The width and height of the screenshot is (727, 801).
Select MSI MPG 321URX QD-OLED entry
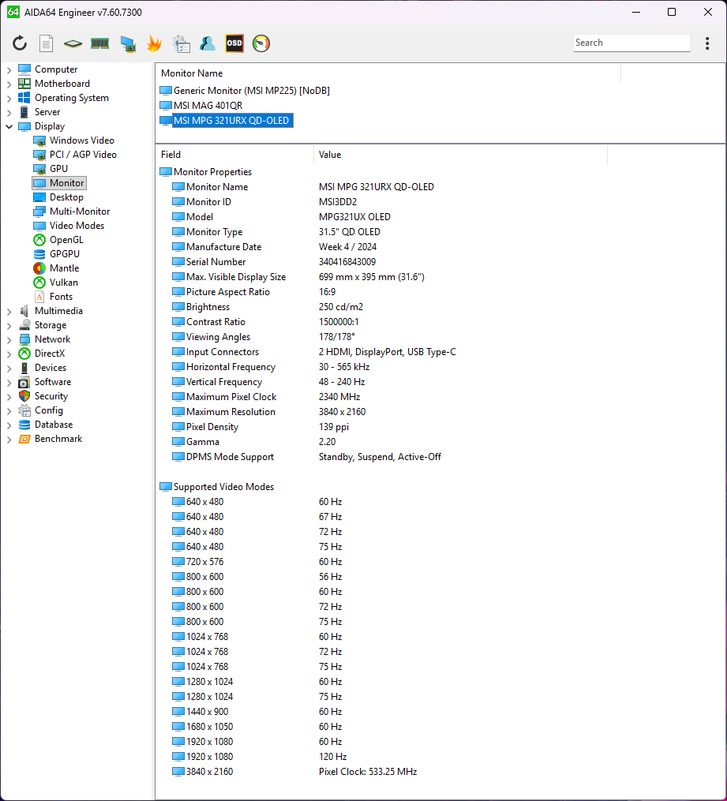231,121
